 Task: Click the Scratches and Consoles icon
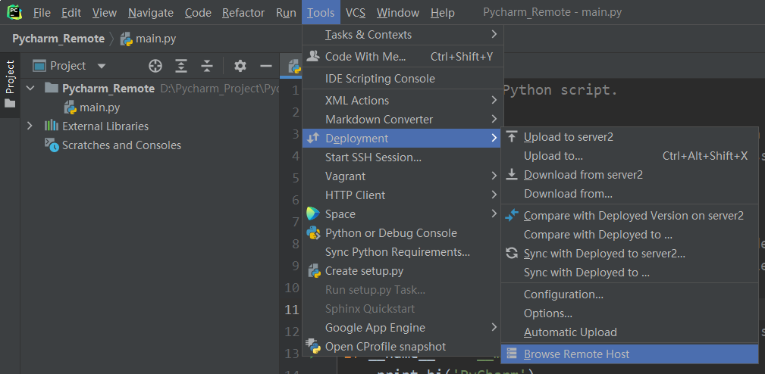coord(52,145)
